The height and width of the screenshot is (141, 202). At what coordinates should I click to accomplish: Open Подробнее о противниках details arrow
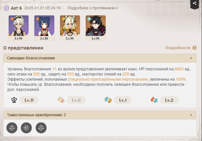click(x=117, y=8)
